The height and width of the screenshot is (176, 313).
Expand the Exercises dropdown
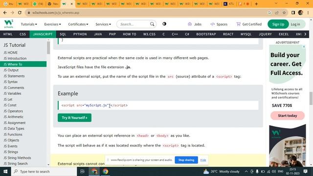pos(52,24)
